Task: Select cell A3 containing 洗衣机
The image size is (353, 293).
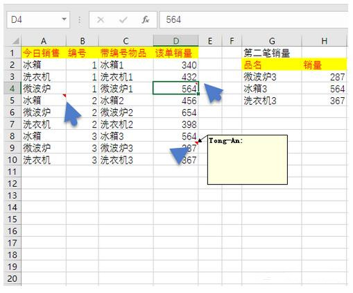Action: (44, 76)
